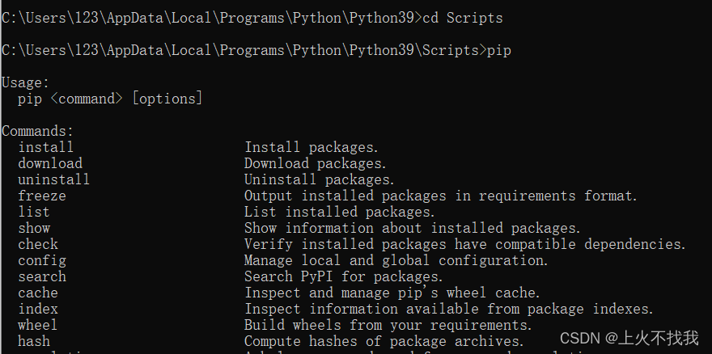The width and height of the screenshot is (712, 354).
Task: Click 'Compute hashes of package archives.' text
Action: (384, 342)
